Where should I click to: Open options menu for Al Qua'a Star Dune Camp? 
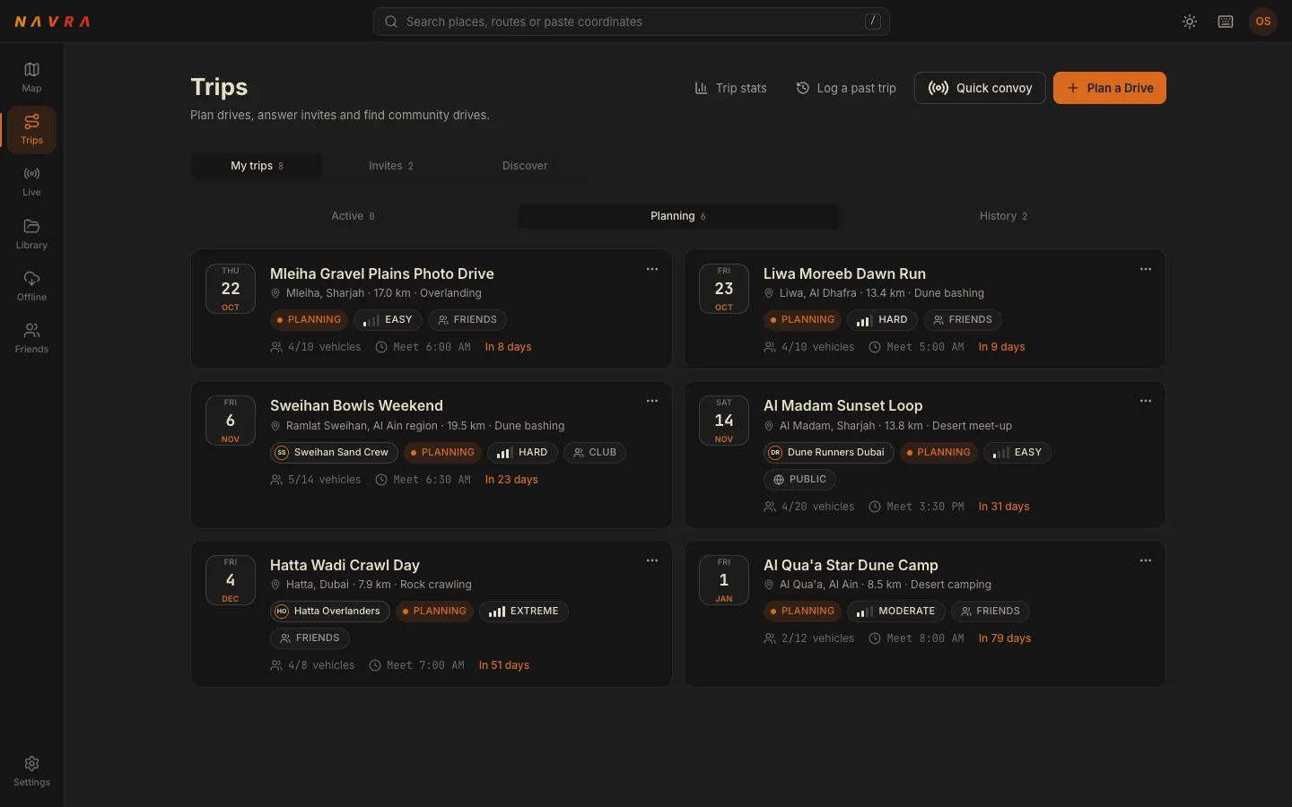[x=1146, y=560]
